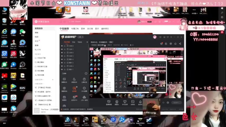The image size is (226, 127).
Task: Hide the 图片 3 layer
Action: click(x=62, y=63)
